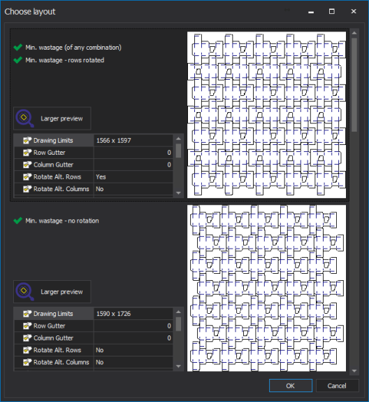Click the edit icon beside second layout's Column Gutter
The height and width of the screenshot is (402, 369).
coord(27,338)
